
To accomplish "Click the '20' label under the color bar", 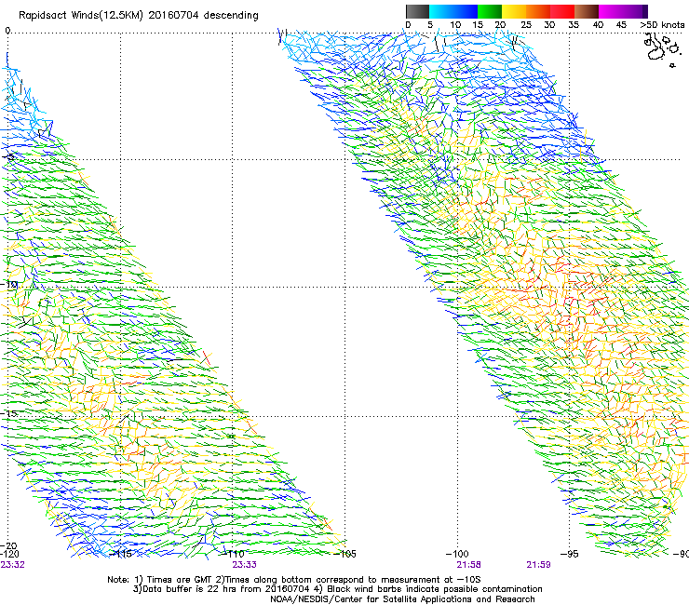I will tap(500, 25).
